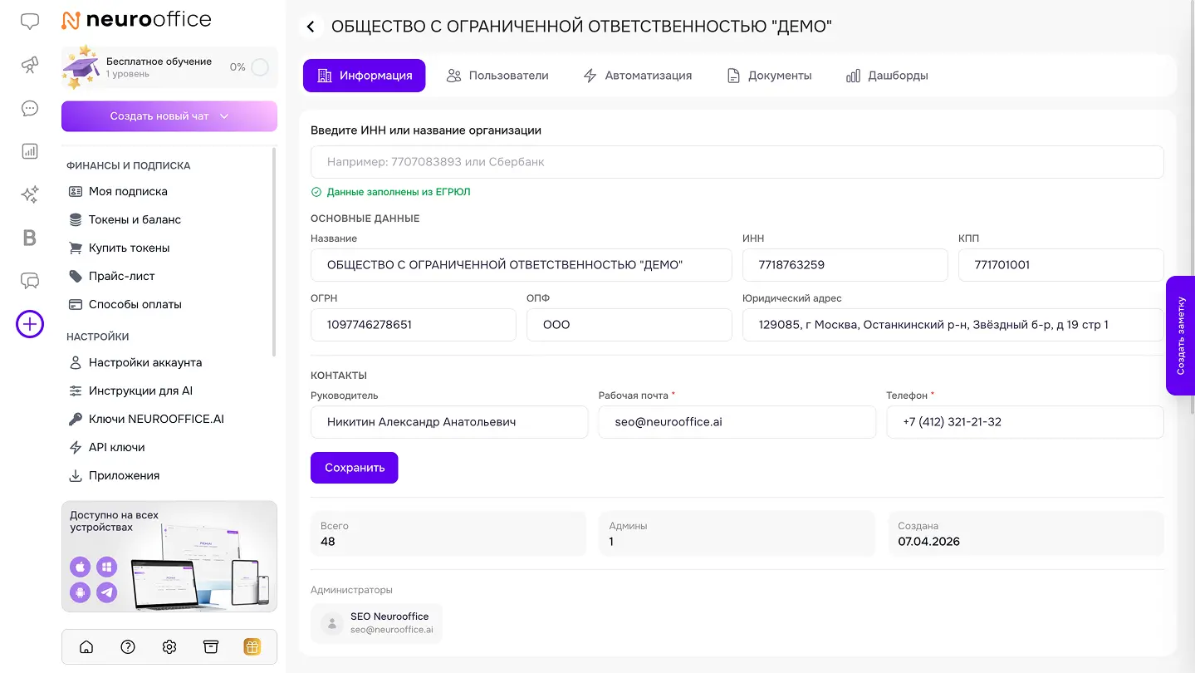Click the Windows download icon
Viewport: 1195px width, 673px height.
106,567
